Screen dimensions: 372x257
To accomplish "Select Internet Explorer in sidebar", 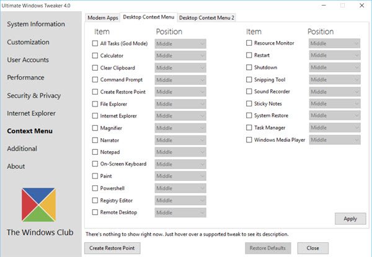I will (x=31, y=113).
